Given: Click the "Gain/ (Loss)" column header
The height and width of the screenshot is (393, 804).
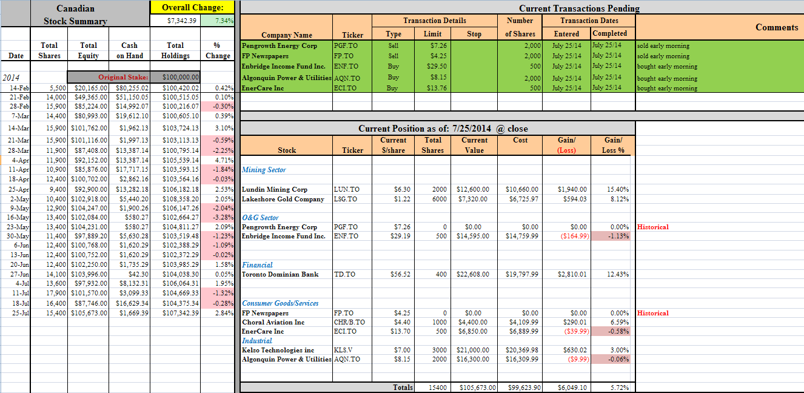Looking at the screenshot, I should 566,145.
